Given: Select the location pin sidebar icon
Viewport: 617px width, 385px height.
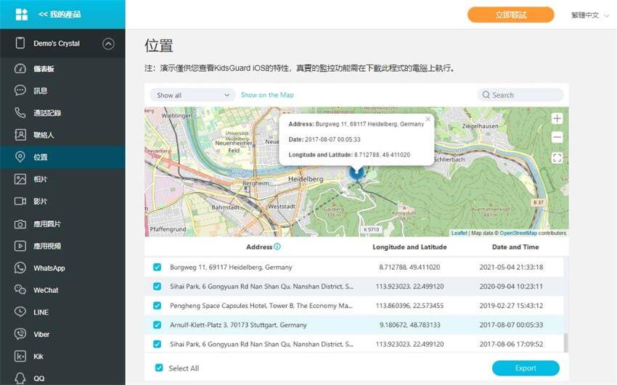Looking at the screenshot, I should 20,157.
